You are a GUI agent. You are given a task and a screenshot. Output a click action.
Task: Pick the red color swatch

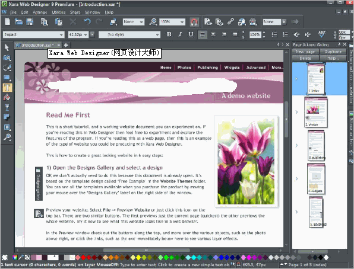[x=83, y=257]
